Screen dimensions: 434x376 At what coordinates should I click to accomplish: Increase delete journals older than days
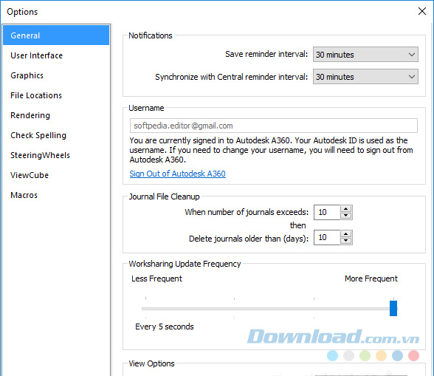click(x=345, y=234)
